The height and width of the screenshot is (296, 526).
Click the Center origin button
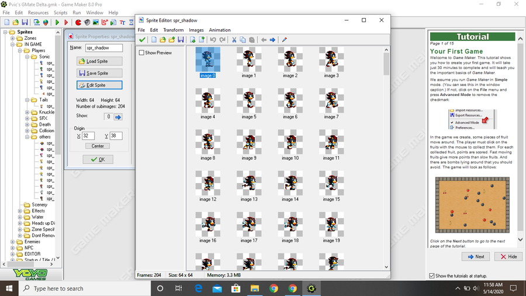point(98,146)
